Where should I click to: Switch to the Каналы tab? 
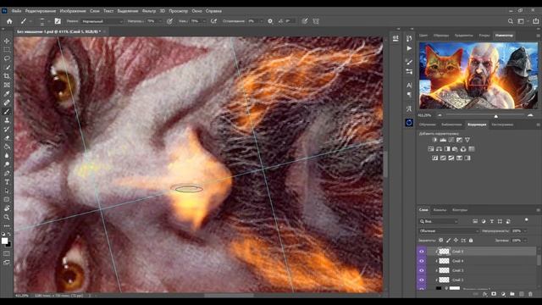pos(440,210)
